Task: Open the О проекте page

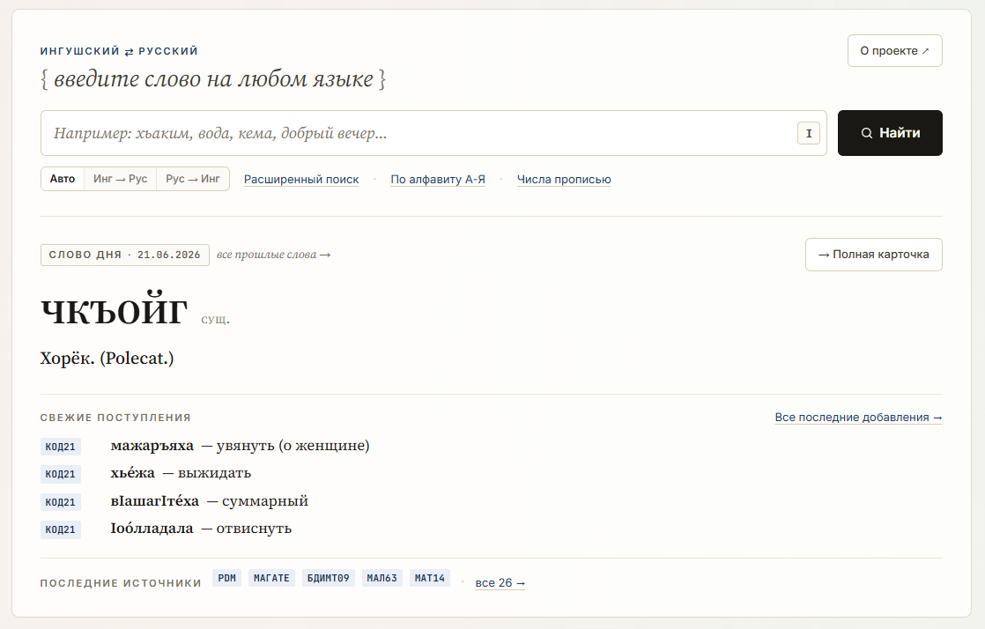Action: [894, 51]
